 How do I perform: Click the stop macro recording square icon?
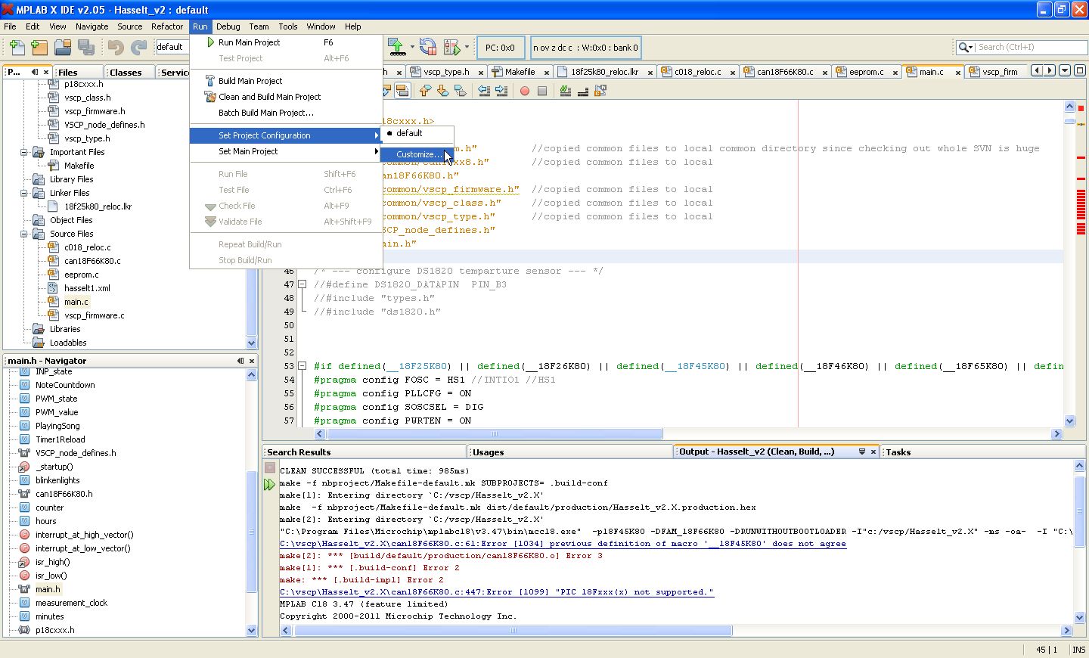[542, 91]
